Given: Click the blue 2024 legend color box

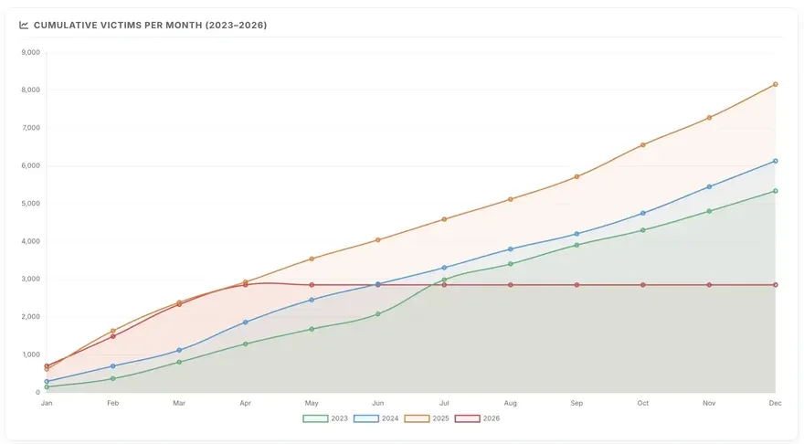Looking at the screenshot, I should pyautogui.click(x=366, y=418).
